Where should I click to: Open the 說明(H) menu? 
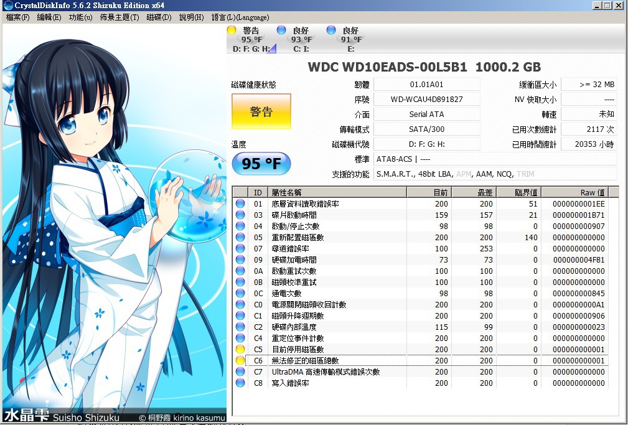pos(192,17)
